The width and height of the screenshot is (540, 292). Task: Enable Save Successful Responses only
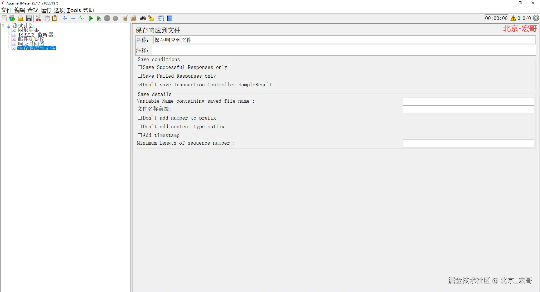tap(140, 67)
